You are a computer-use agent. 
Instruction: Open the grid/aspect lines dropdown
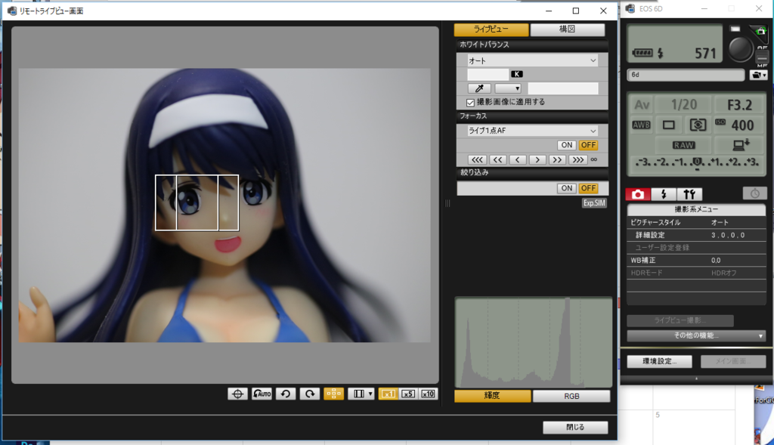pyautogui.click(x=361, y=394)
